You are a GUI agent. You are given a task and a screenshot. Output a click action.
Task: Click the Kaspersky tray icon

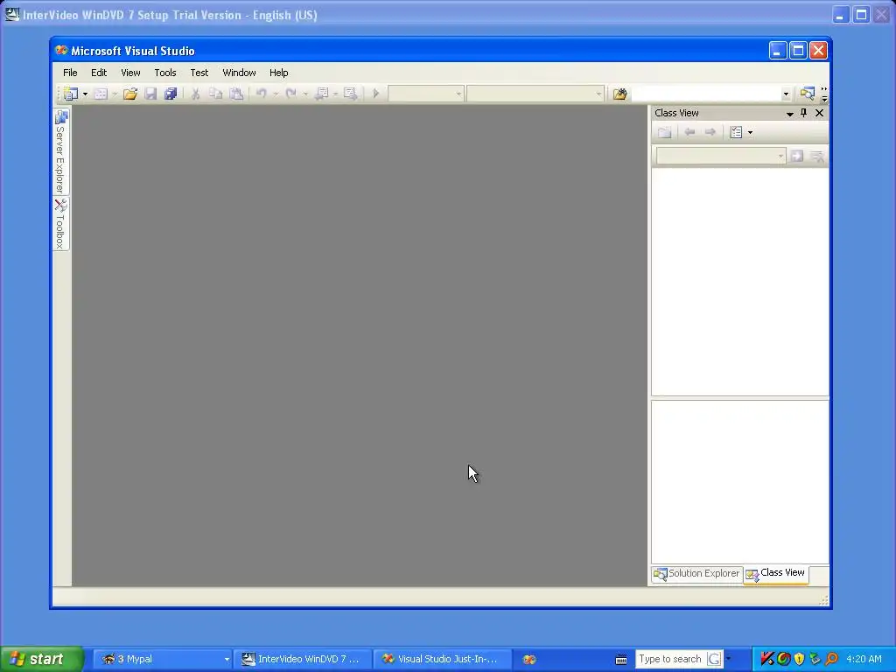click(766, 659)
